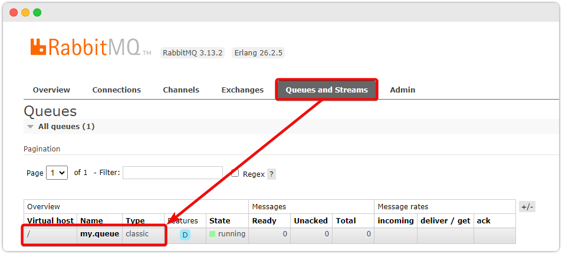Open the Overview tab
The height and width of the screenshot is (254, 562).
[52, 90]
